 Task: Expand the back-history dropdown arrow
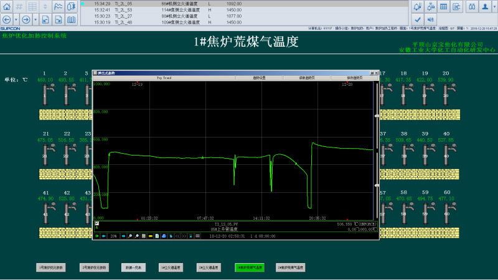[16, 19]
